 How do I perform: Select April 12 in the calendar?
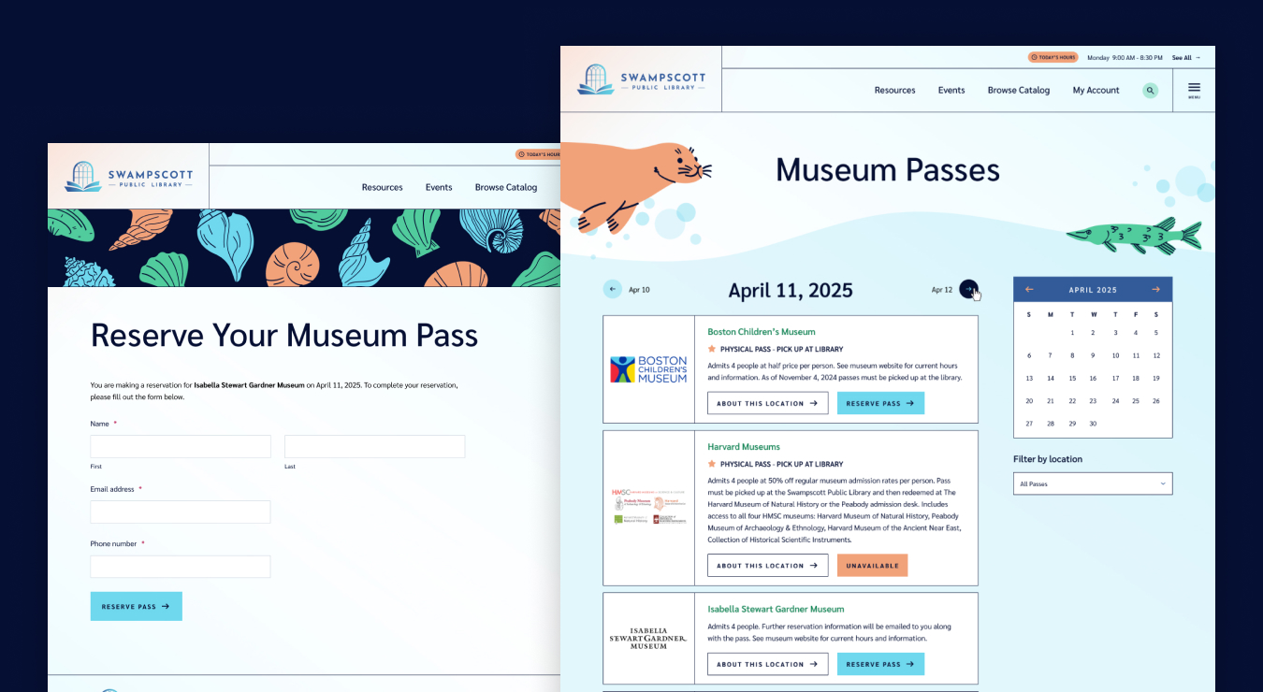[1156, 355]
